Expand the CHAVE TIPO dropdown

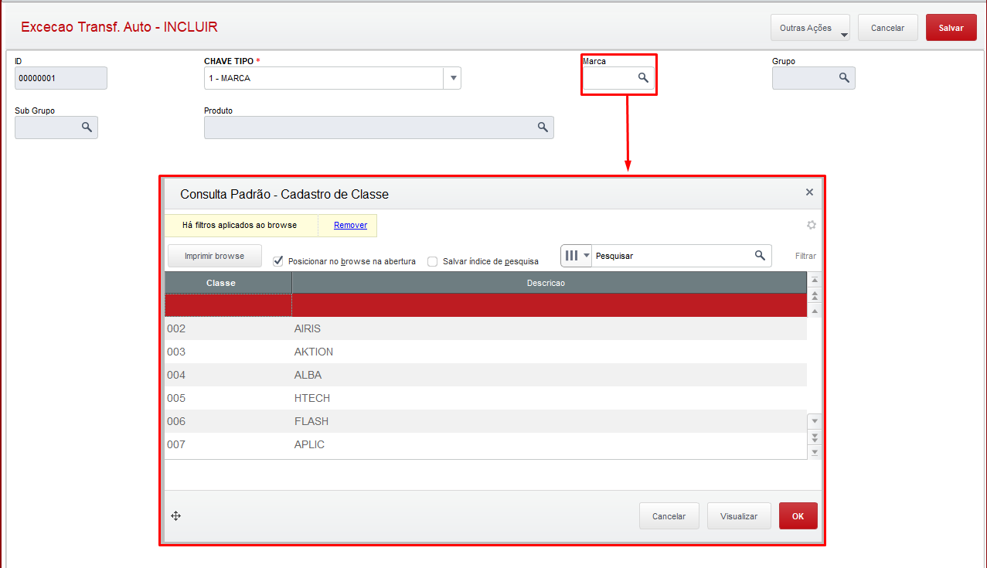click(452, 78)
